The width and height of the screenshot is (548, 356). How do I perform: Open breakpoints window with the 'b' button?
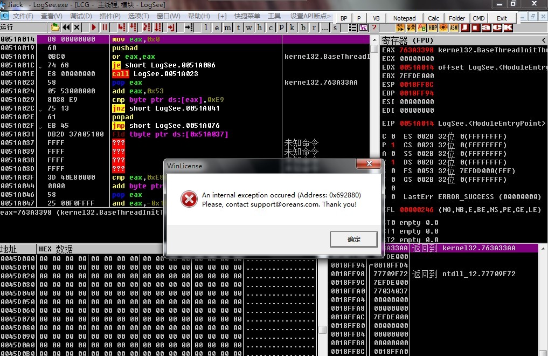click(x=303, y=28)
